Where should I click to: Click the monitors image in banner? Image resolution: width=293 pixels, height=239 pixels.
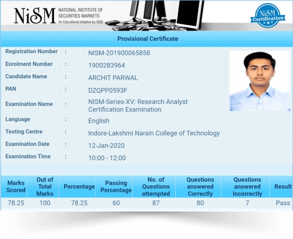[x=155, y=16]
